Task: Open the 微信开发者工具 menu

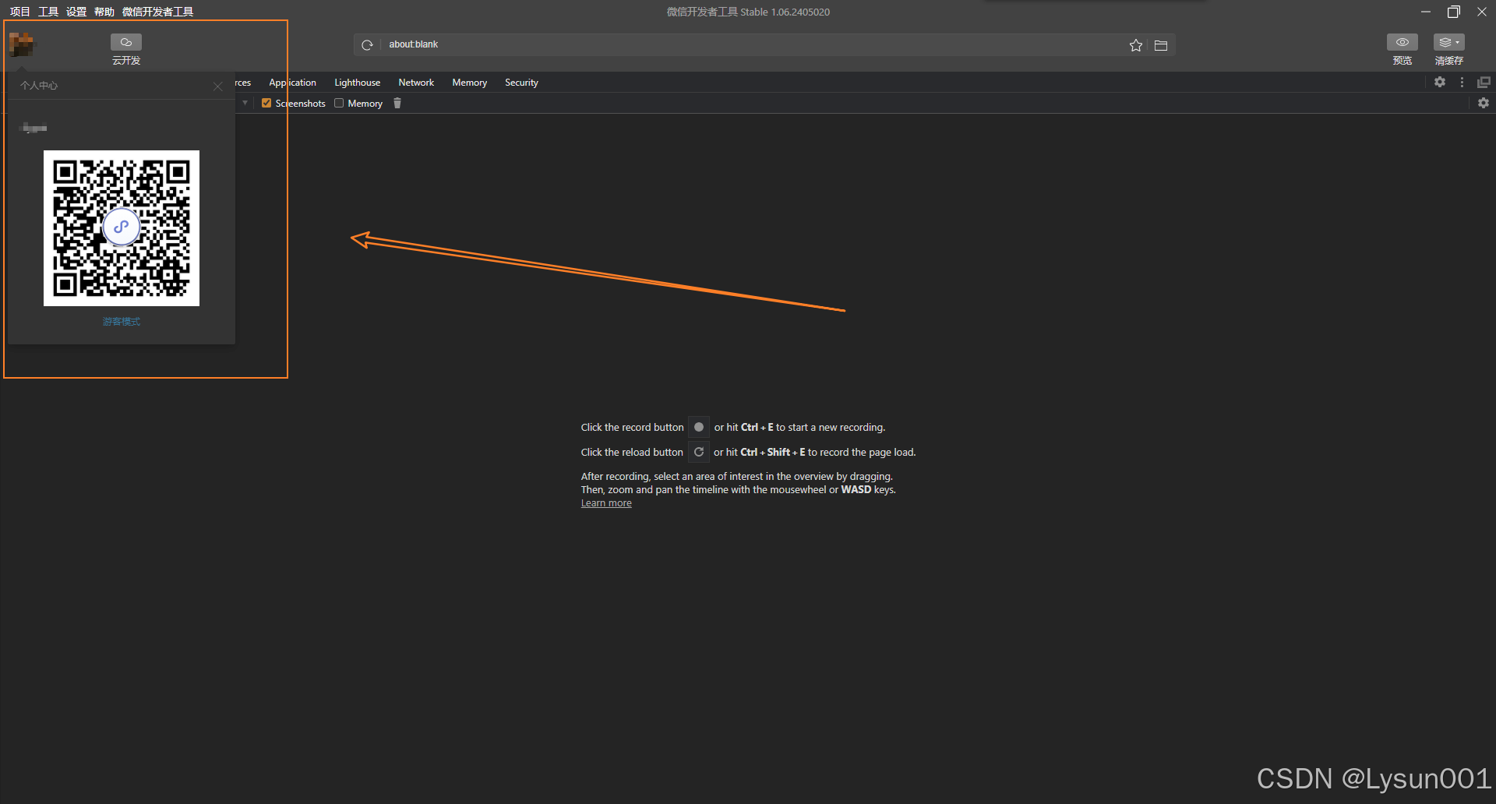Action: click(158, 12)
